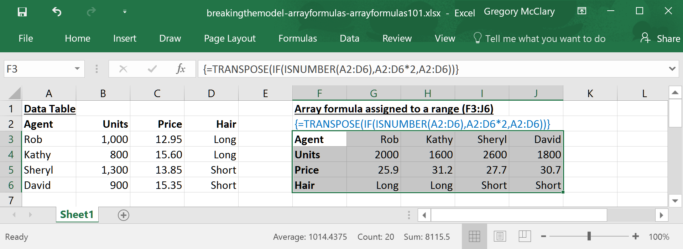Select cell G4 with 2000
The height and width of the screenshot is (249, 683).
374,154
